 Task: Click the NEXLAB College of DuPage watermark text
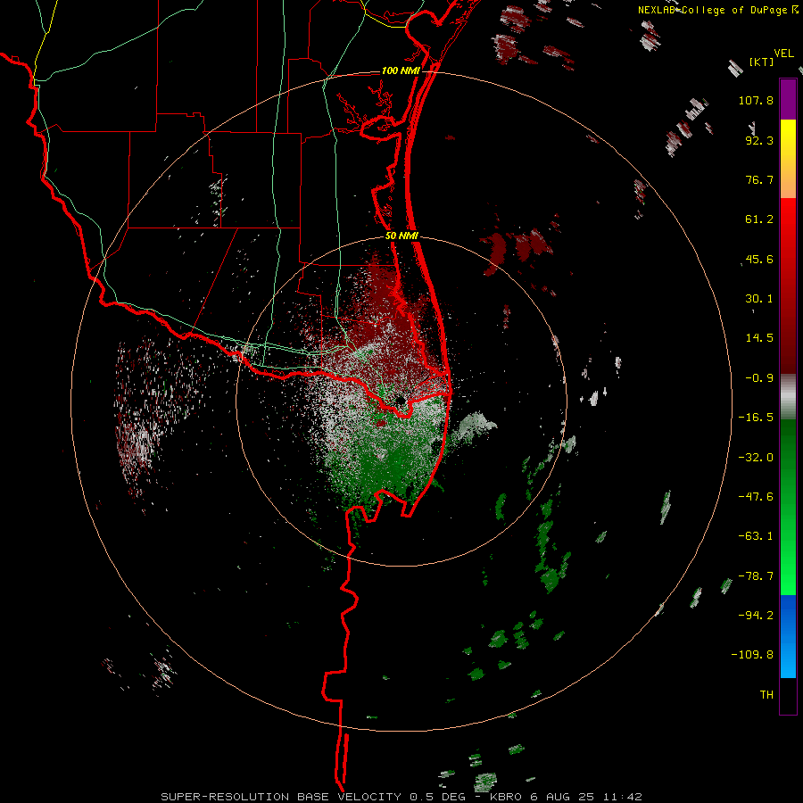click(717, 10)
